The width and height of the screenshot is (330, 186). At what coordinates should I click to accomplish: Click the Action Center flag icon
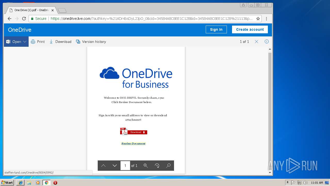[293, 183]
